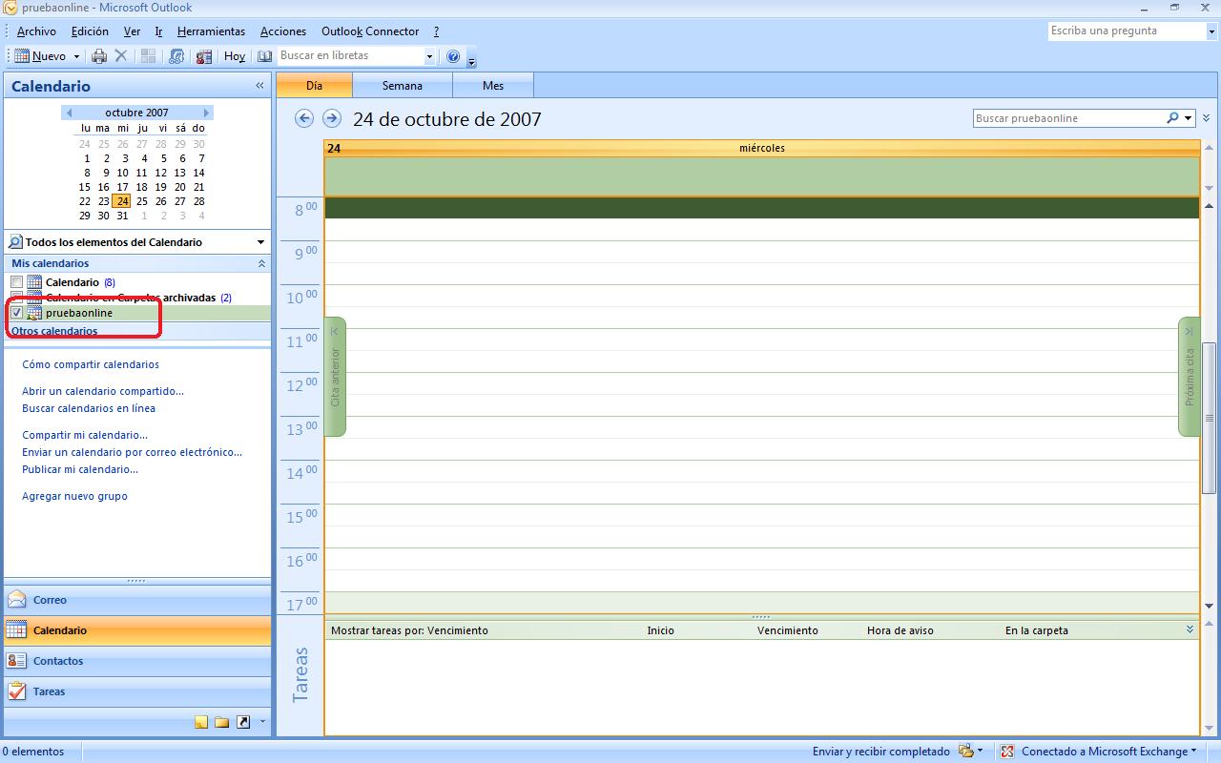Switch to the Mes view tab

(493, 86)
